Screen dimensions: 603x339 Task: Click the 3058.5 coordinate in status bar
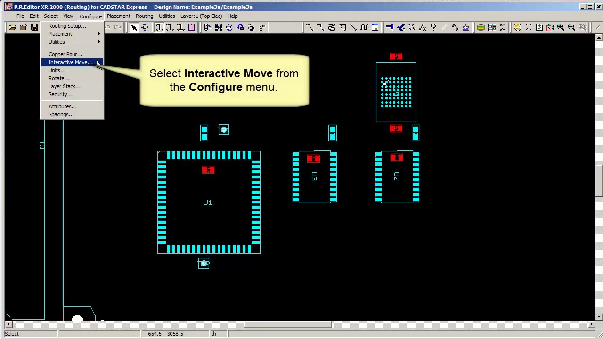[175, 334]
